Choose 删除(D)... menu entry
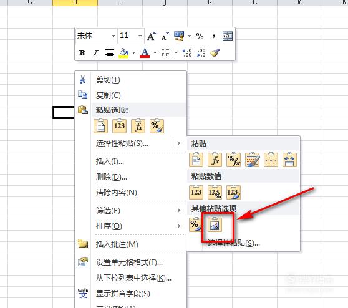This screenshot has height=308, width=348. (x=130, y=177)
